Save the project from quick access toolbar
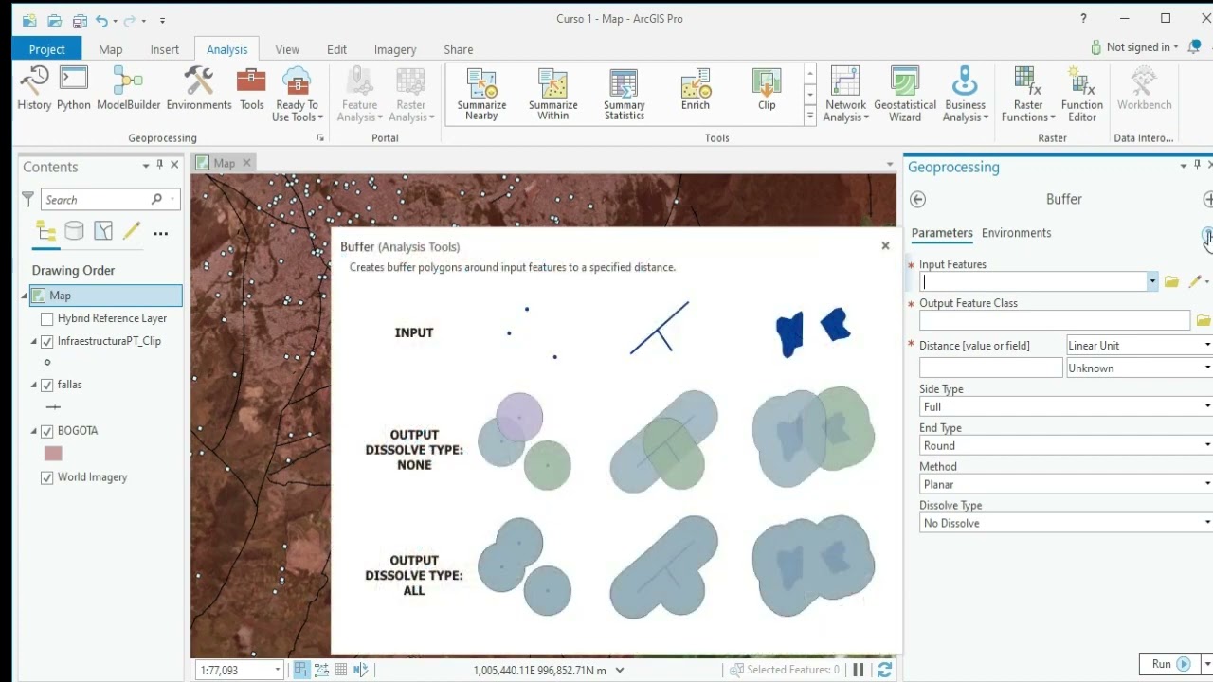The width and height of the screenshot is (1213, 682). point(80,19)
